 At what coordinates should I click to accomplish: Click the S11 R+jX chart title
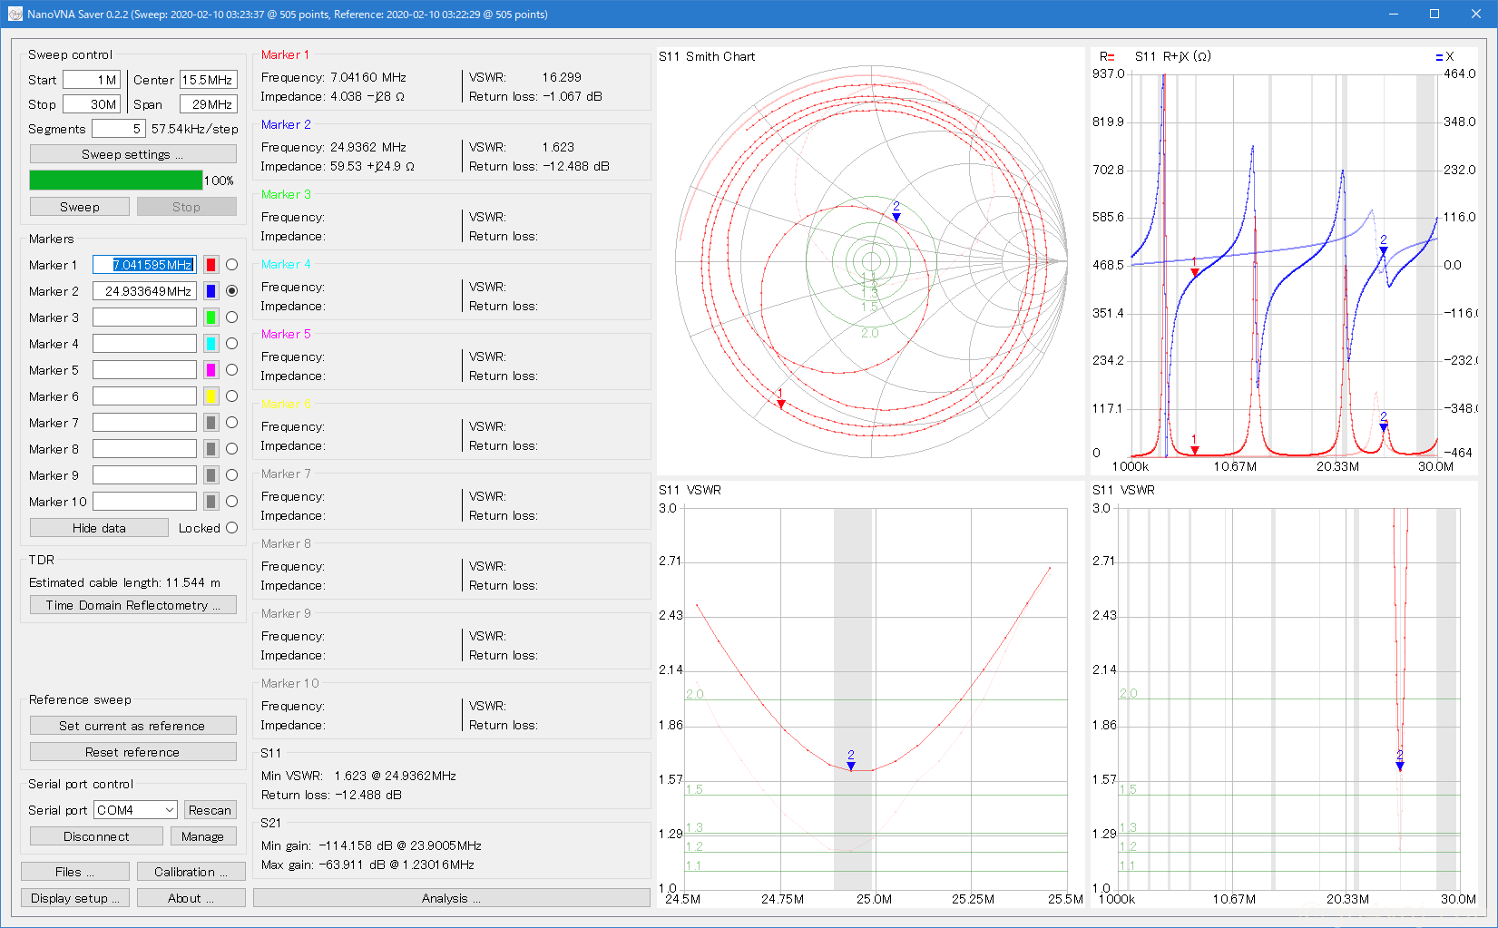click(x=1172, y=56)
